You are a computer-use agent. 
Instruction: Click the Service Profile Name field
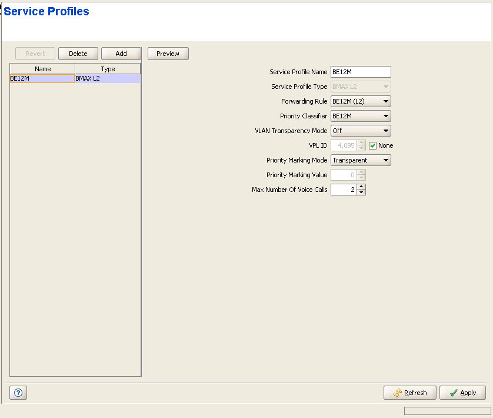[361, 72]
